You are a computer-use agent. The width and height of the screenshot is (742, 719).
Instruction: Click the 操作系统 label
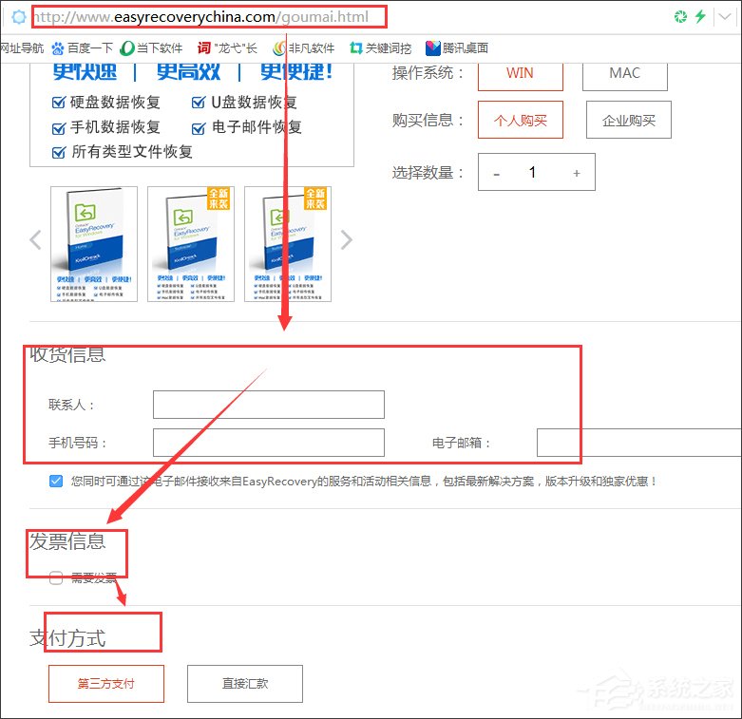point(428,73)
